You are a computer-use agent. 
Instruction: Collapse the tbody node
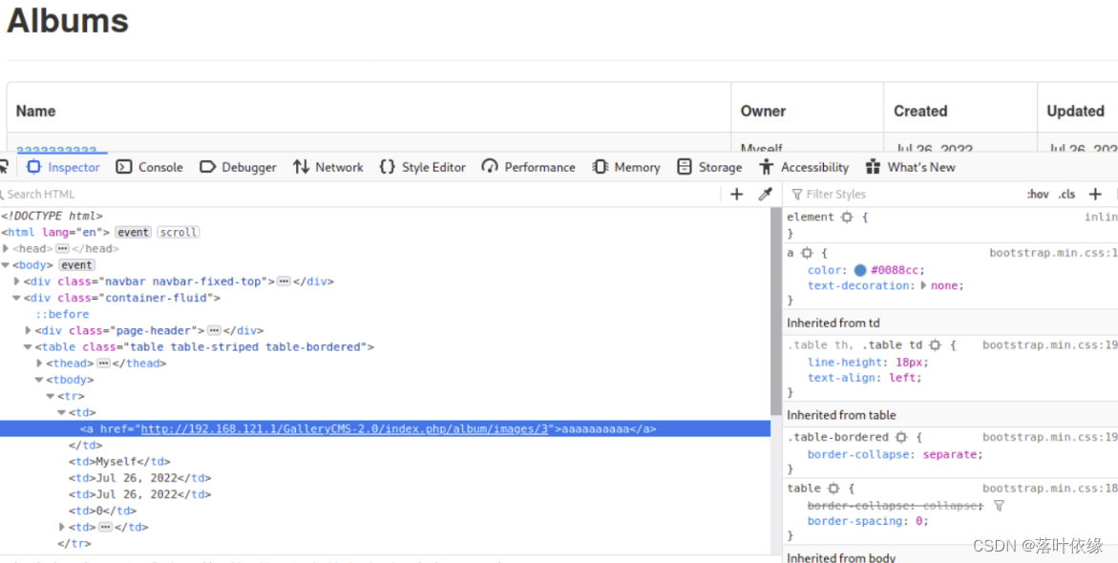pos(40,380)
